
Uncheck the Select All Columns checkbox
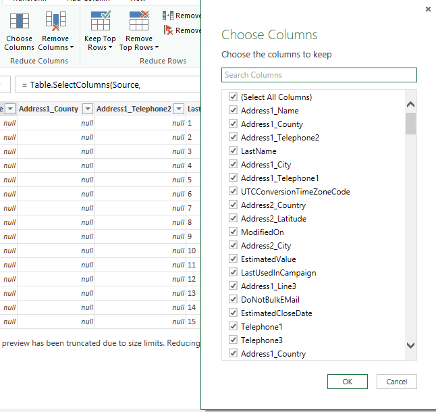[233, 97]
